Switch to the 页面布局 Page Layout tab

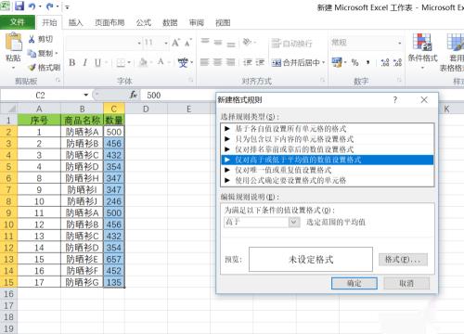pos(110,22)
